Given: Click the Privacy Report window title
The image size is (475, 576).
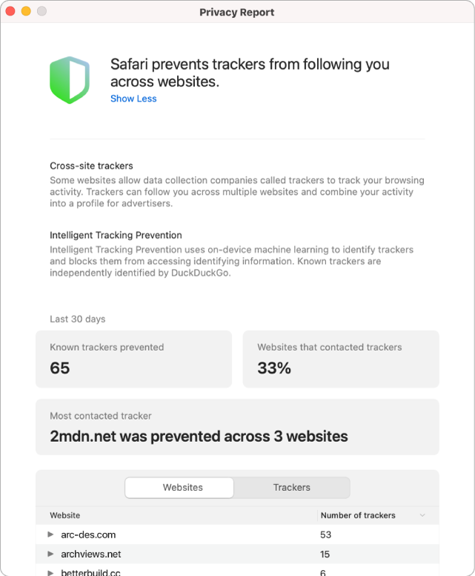Looking at the screenshot, I should (x=237, y=12).
